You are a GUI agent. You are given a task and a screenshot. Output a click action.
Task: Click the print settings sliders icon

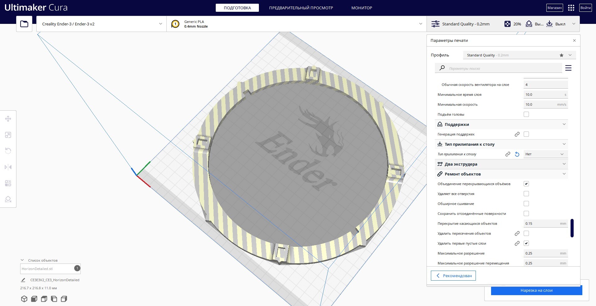click(x=436, y=24)
